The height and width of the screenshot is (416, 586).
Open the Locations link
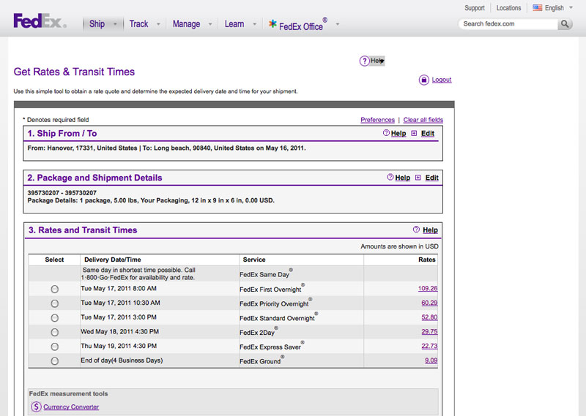[508, 8]
